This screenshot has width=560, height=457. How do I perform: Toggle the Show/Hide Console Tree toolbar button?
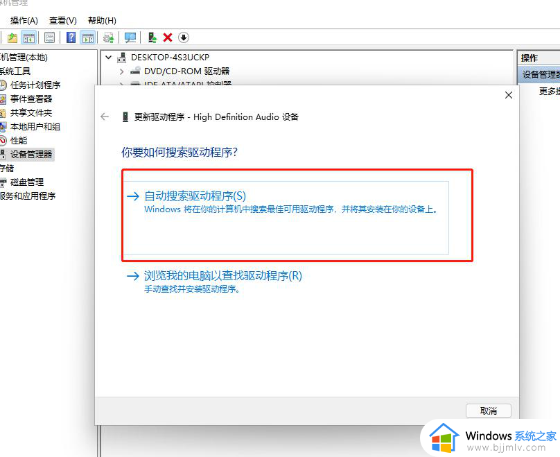coord(29,37)
